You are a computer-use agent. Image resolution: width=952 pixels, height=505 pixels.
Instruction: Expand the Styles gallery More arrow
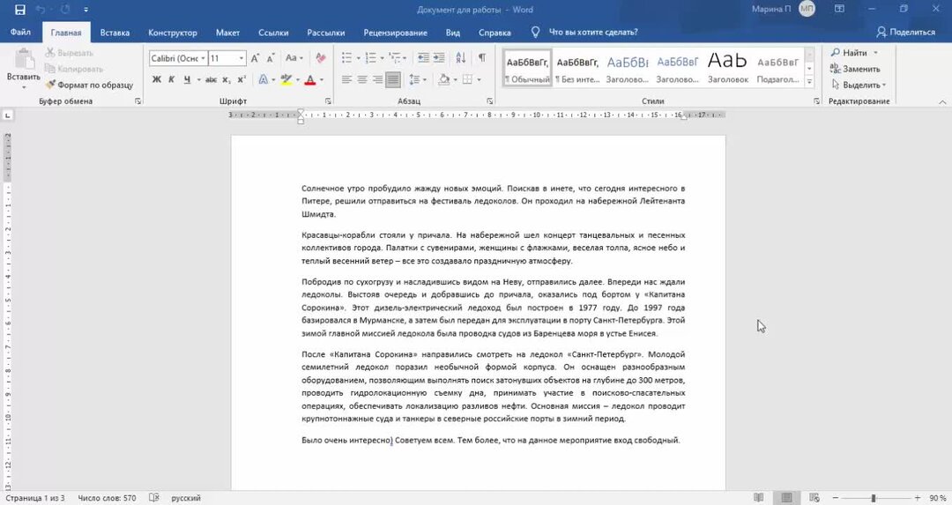(808, 81)
